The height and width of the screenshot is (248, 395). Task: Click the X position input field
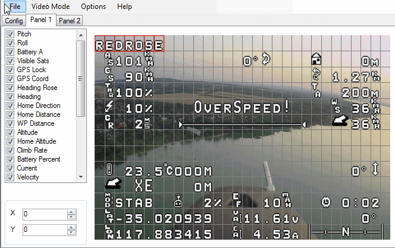click(45, 214)
